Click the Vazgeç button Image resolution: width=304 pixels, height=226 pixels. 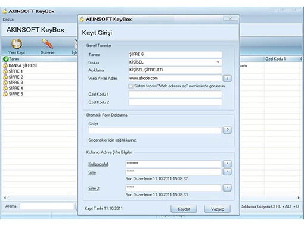tap(218, 209)
